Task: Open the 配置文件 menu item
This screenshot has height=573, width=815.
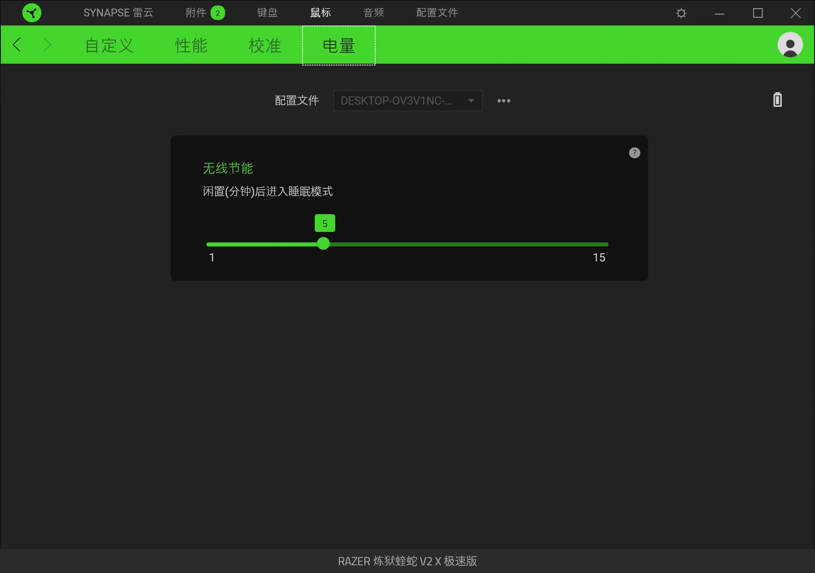Action: (436, 13)
